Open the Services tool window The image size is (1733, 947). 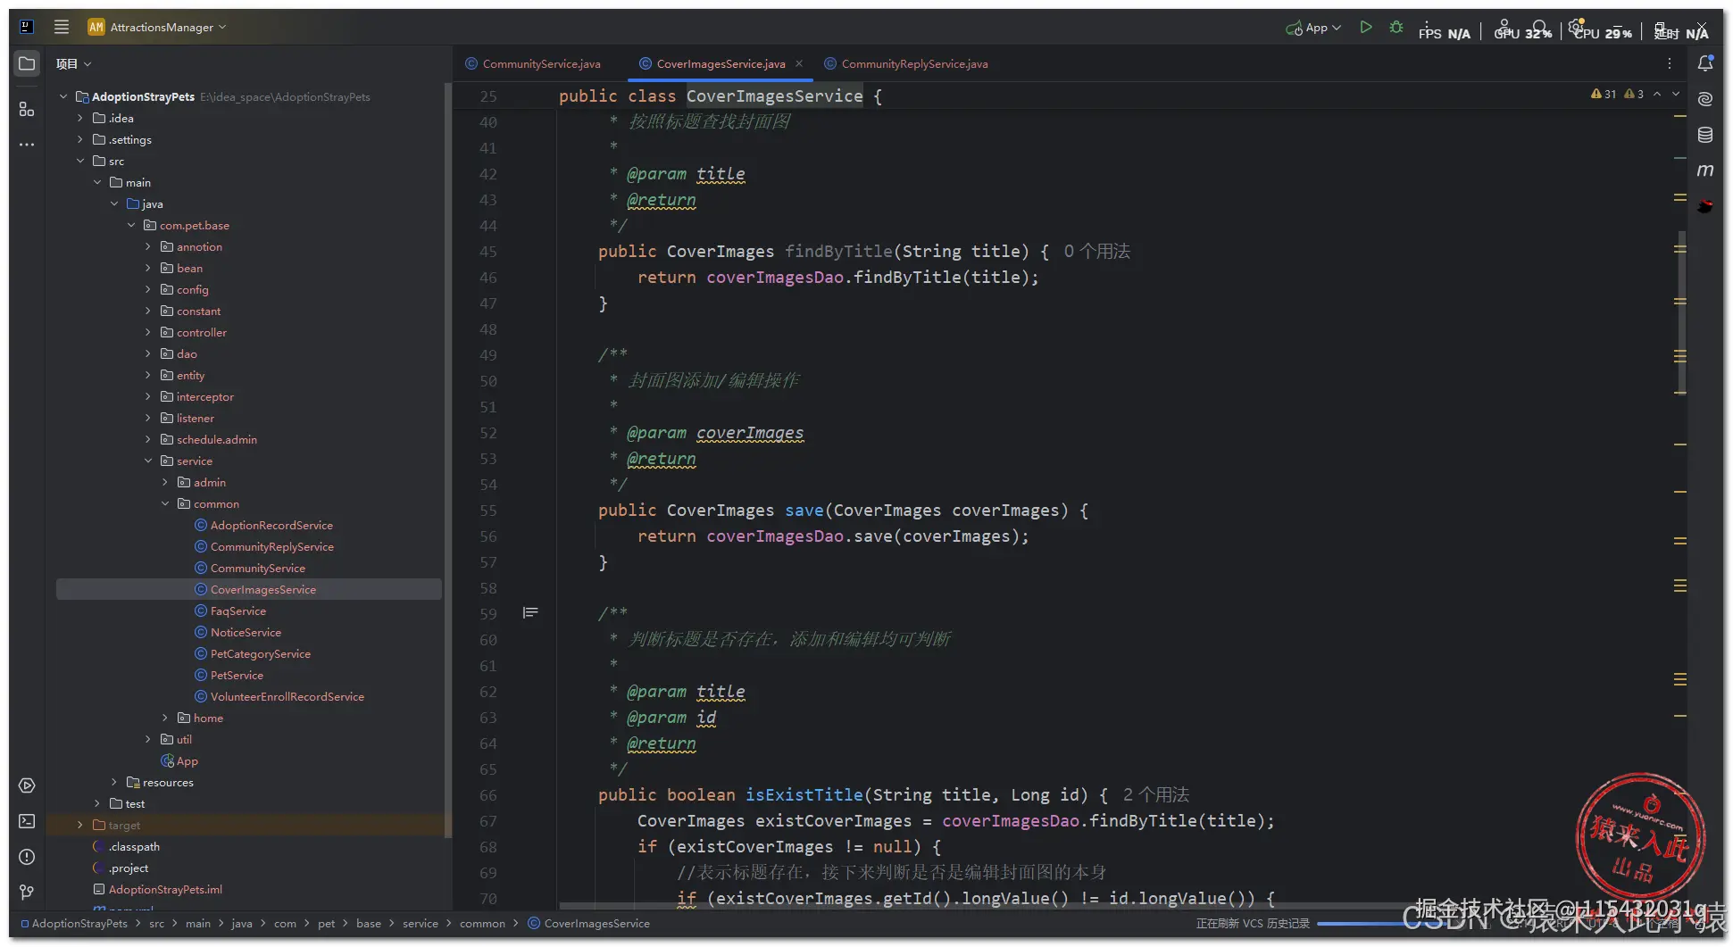pos(27,785)
